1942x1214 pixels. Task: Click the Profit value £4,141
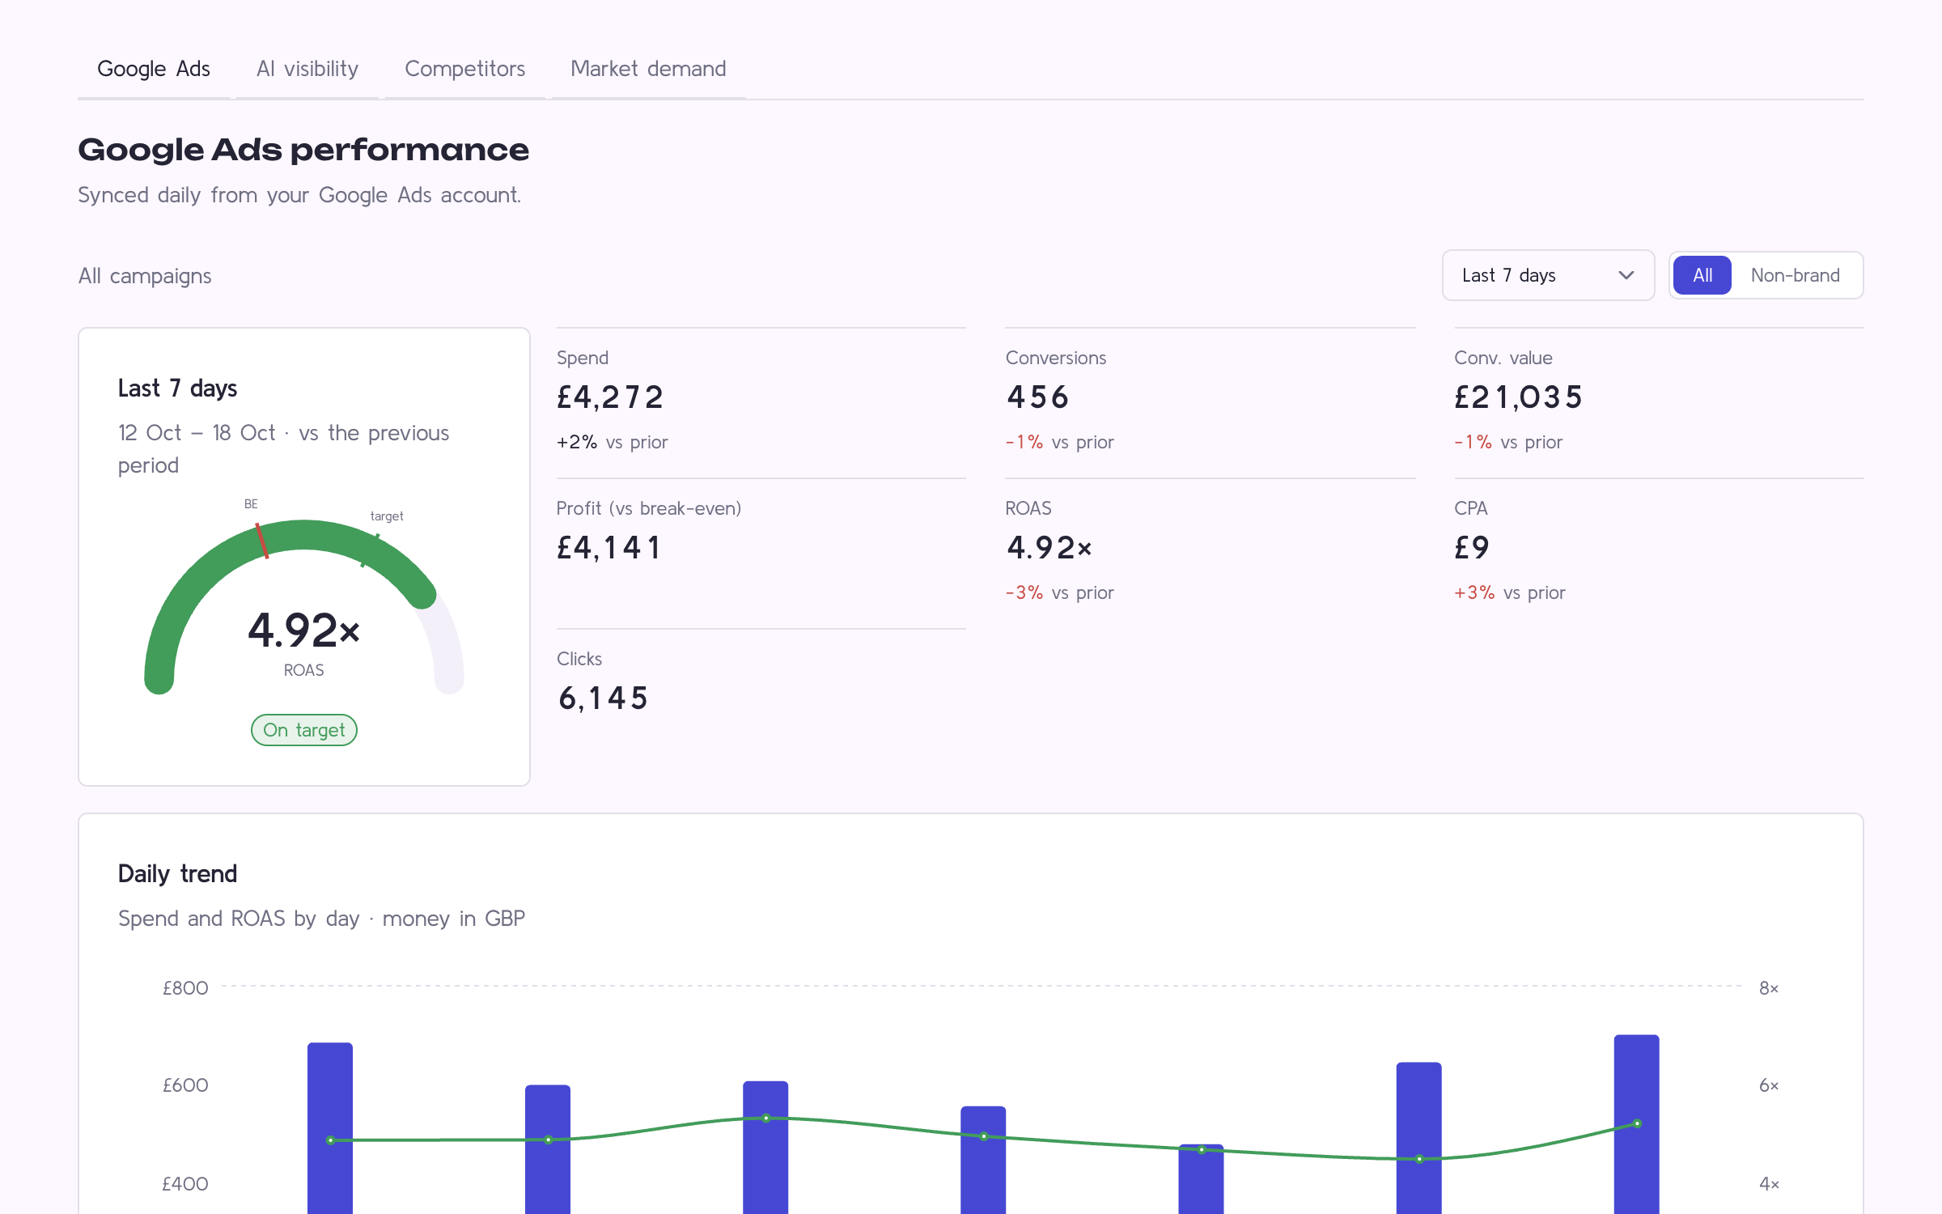click(608, 548)
